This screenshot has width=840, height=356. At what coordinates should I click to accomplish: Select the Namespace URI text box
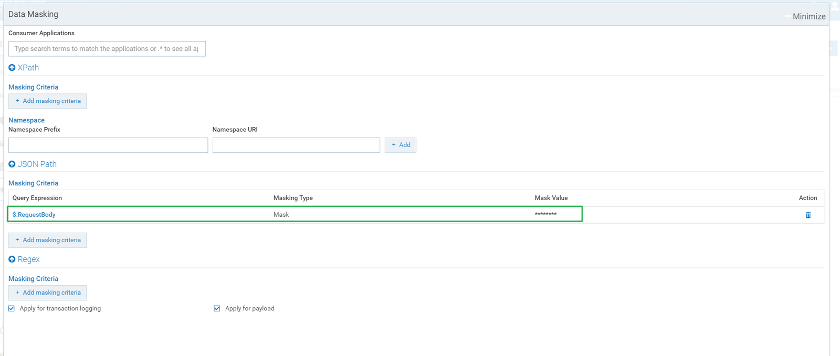pos(296,145)
